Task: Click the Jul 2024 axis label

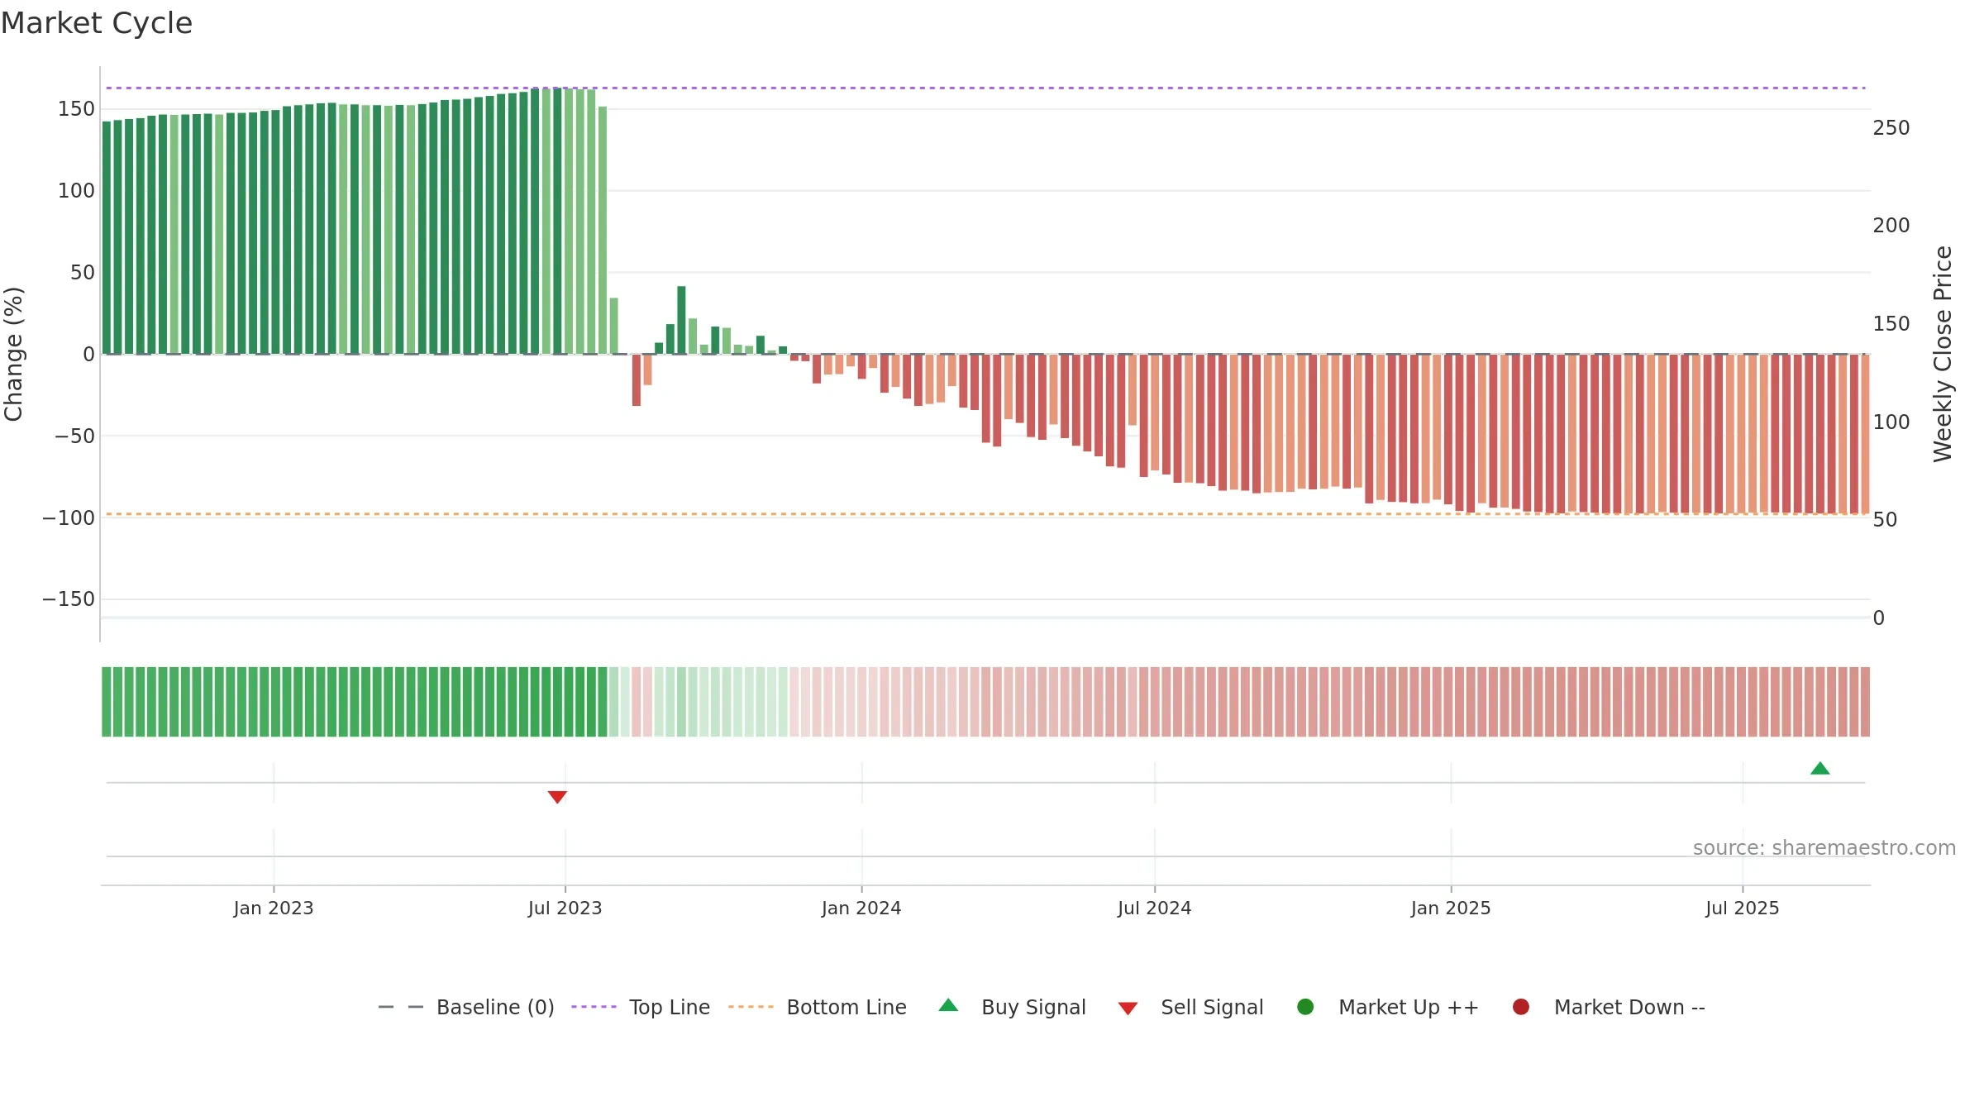Action: tap(1155, 909)
